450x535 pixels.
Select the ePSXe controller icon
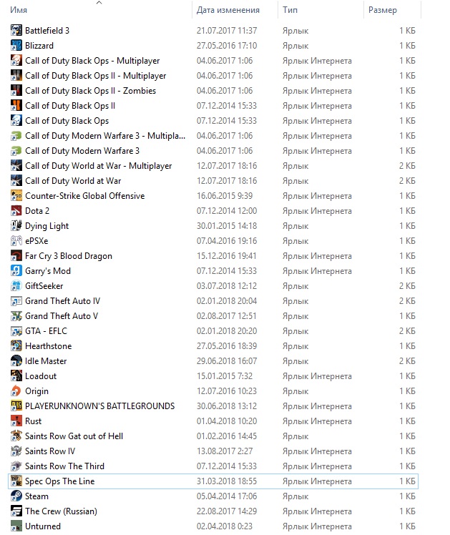(x=16, y=240)
